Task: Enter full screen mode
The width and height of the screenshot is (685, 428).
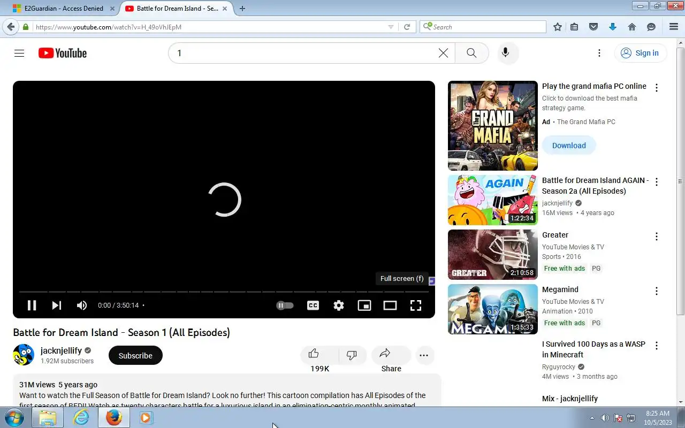Action: click(x=416, y=305)
